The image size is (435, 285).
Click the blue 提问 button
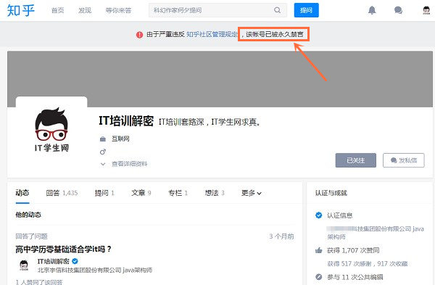pos(306,10)
